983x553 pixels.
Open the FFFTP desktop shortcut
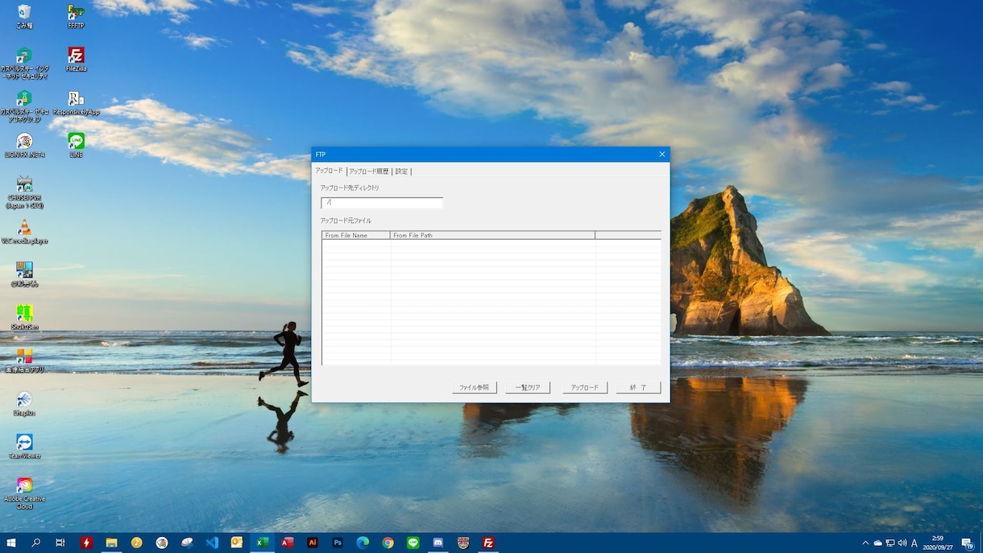76,16
